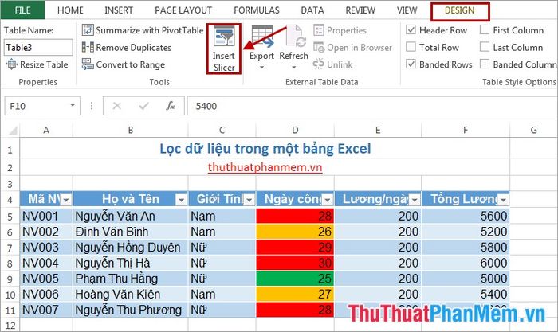Toggle the Banded Rows checkbox

coord(411,64)
